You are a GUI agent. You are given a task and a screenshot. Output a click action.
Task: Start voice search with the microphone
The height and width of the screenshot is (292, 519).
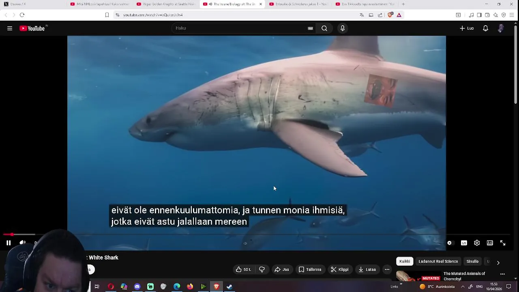tap(343, 28)
